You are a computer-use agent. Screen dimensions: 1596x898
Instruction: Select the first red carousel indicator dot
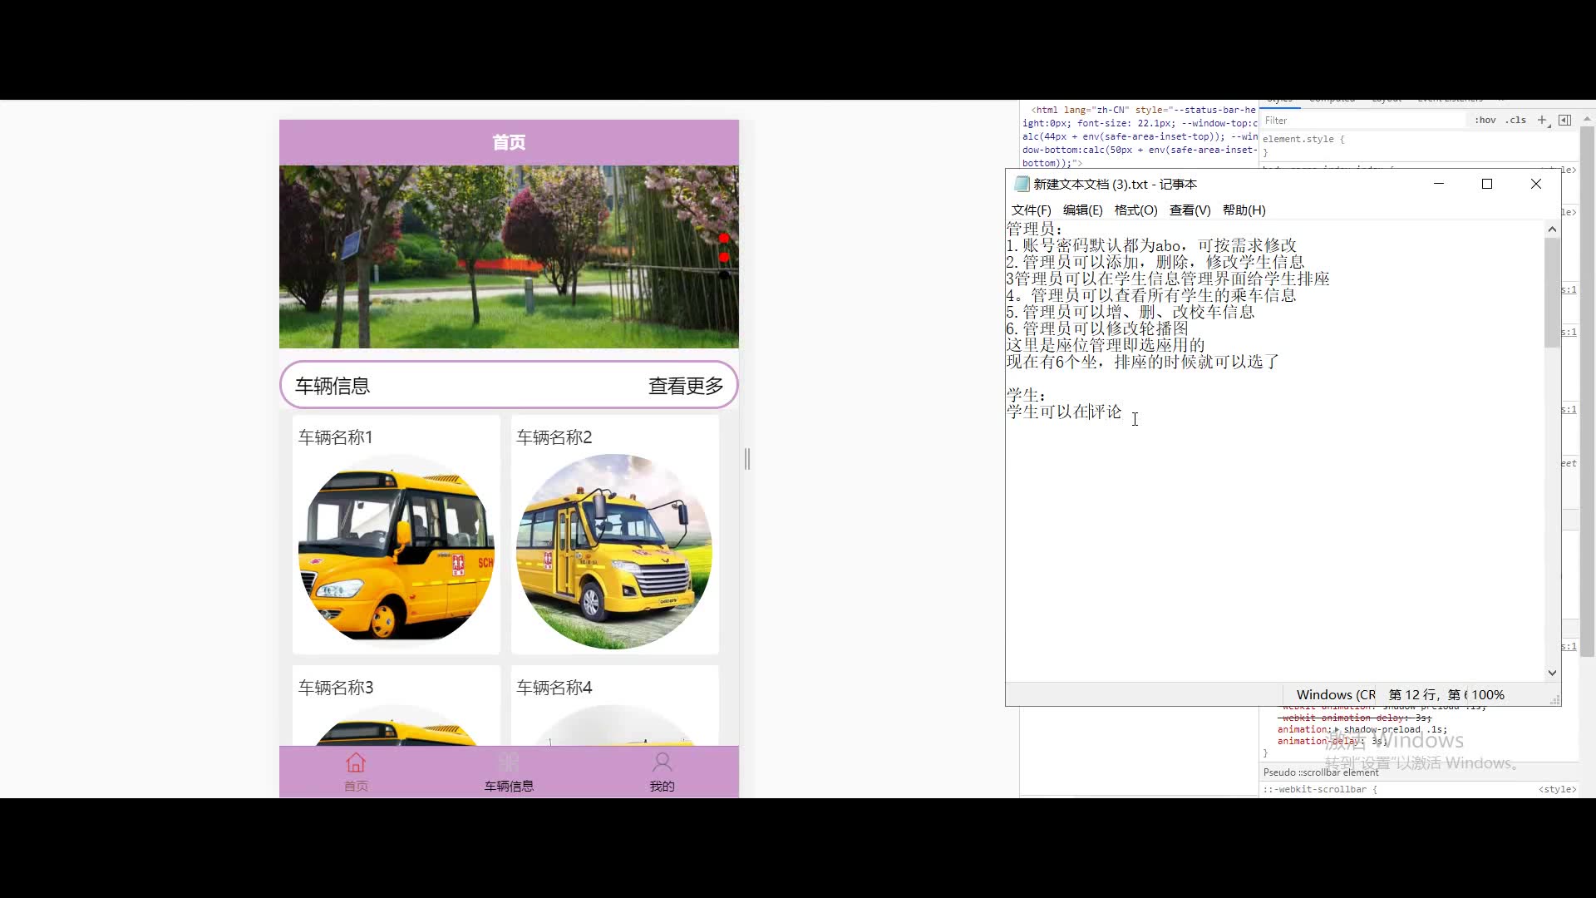(x=724, y=239)
